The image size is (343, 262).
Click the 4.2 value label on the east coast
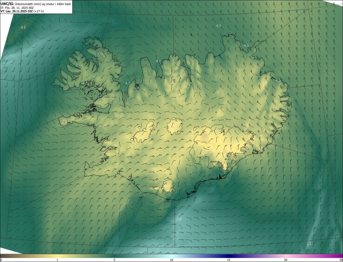point(278,80)
